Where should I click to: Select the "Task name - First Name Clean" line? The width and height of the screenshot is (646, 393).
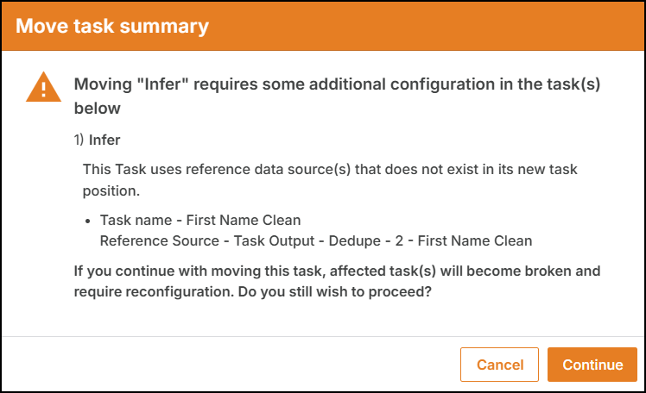coord(200,220)
